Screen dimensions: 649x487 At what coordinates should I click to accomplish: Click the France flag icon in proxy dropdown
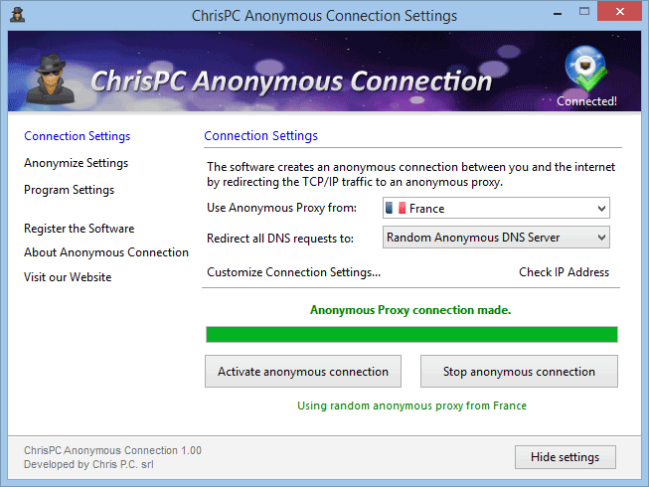click(x=396, y=209)
